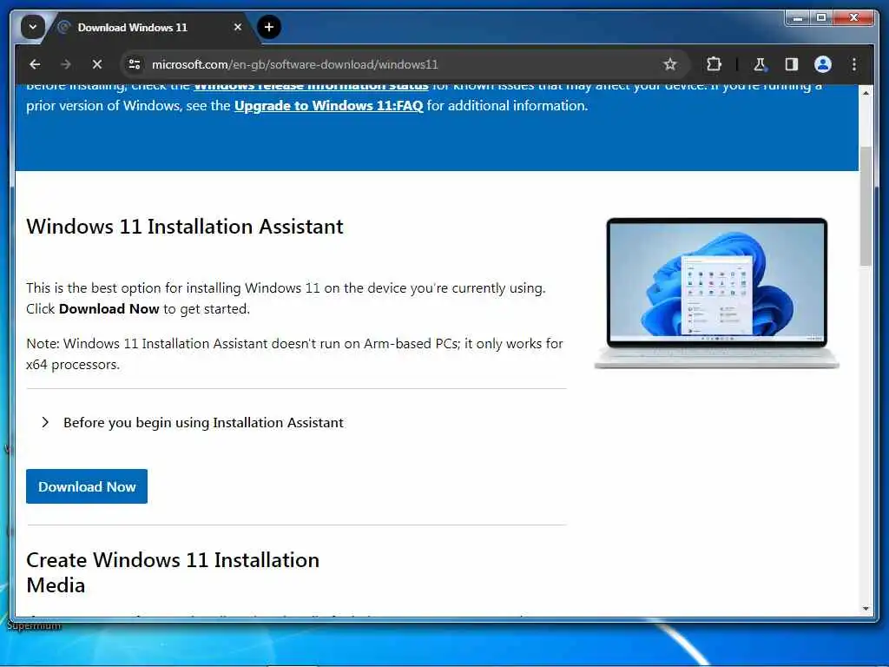Screen dimensions: 889x667
Task: Maximize the browser window
Action: point(821,18)
